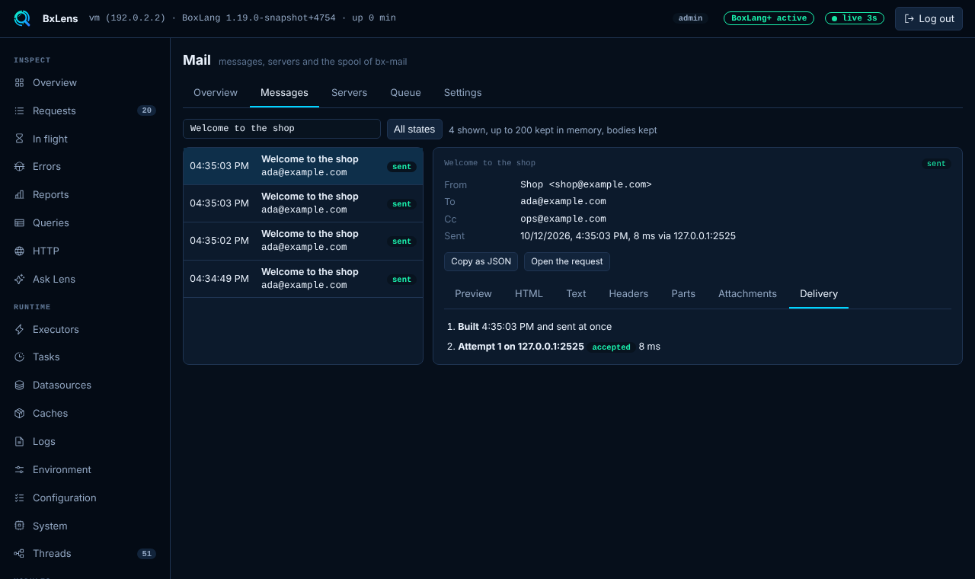The height and width of the screenshot is (579, 975).
Task: Open Requests via its list icon
Action: (19, 110)
